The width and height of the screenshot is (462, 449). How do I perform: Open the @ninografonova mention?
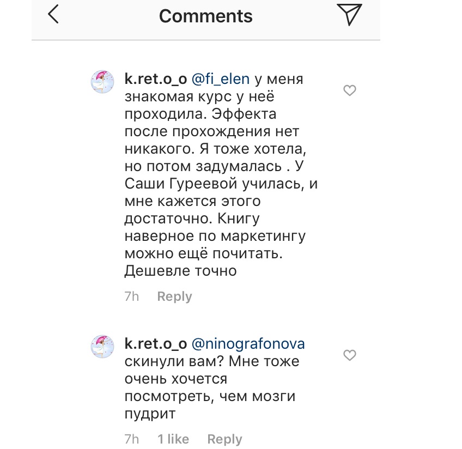pyautogui.click(x=248, y=344)
